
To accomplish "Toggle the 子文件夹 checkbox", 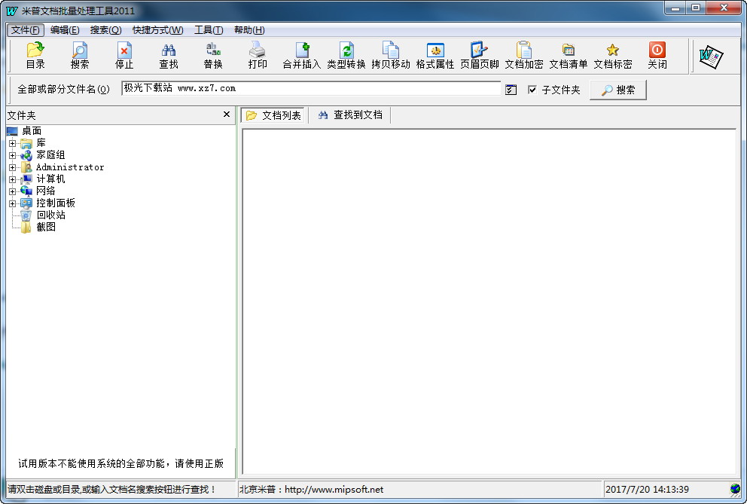I will pos(532,90).
